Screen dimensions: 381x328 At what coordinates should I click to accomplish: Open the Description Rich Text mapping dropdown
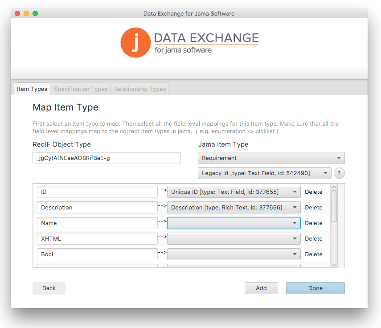click(x=234, y=208)
